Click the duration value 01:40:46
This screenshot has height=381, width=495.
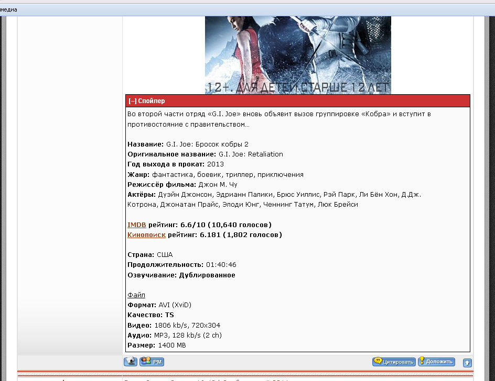(x=221, y=265)
